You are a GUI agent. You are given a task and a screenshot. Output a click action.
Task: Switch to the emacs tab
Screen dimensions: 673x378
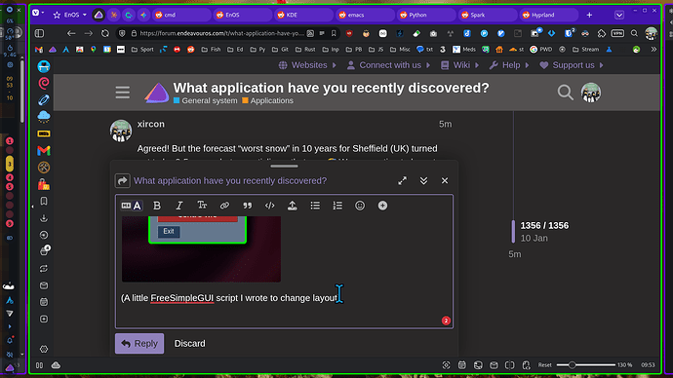tap(365, 15)
